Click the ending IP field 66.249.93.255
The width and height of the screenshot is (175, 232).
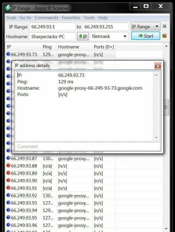pos(105,27)
